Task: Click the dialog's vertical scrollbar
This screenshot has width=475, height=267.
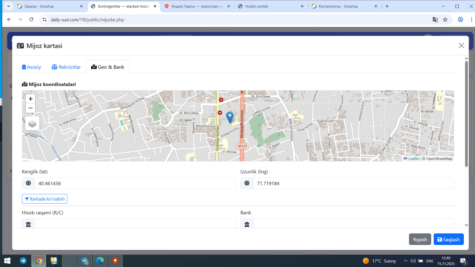Action: (466, 113)
